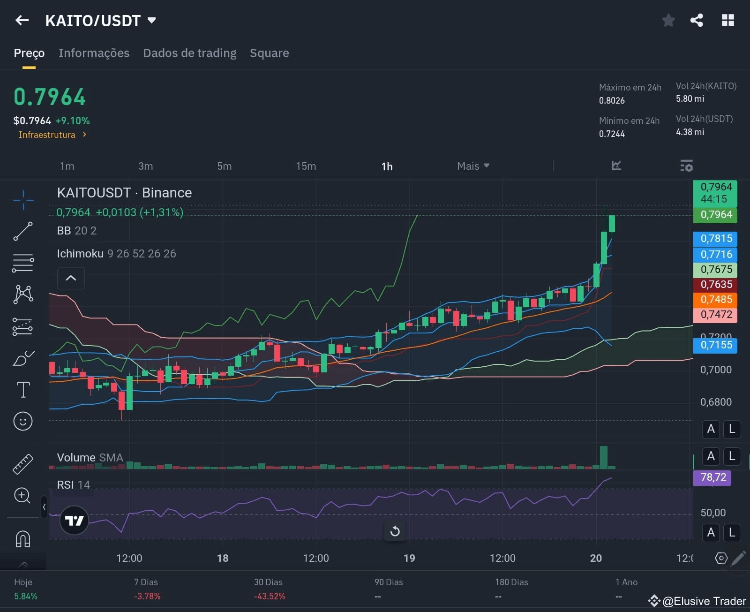The height and width of the screenshot is (612, 750).
Task: Go back using the left arrow
Action: pyautogui.click(x=22, y=20)
